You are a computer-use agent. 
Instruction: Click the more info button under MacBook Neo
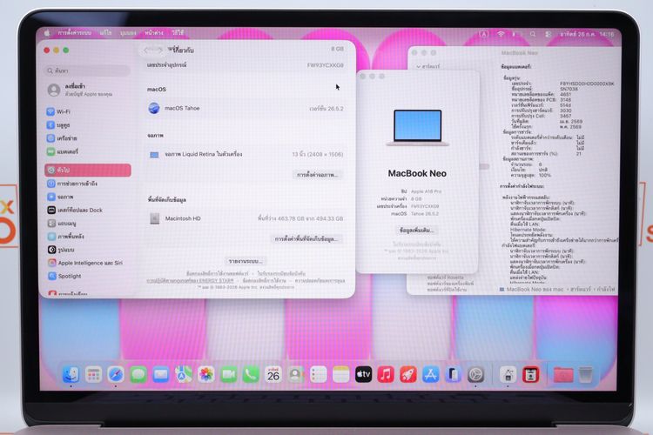[416, 231]
